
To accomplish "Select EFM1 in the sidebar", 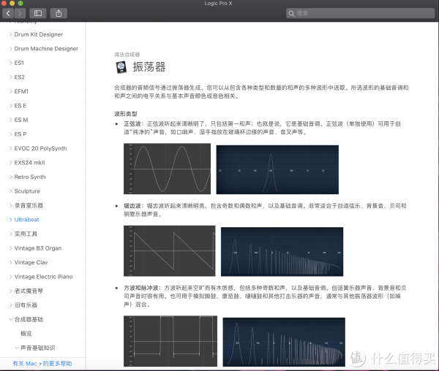I will tap(21, 91).
